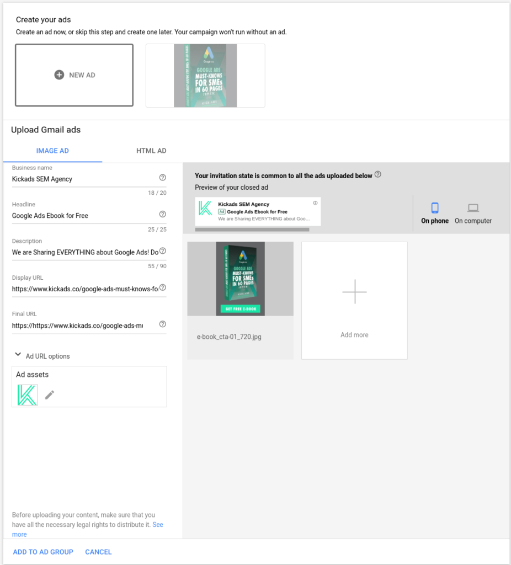Select the existing ebook ad thumbnail at top
The height and width of the screenshot is (565, 511).
[x=205, y=76]
